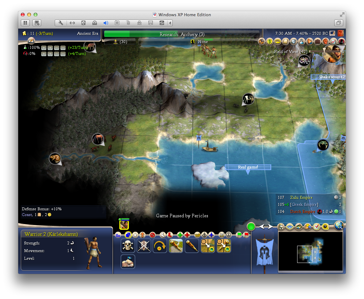Open the main menu monitor icon
Screen dimensions: 364x299
(332, 33)
